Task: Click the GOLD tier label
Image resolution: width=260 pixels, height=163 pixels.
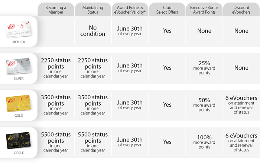Action: (18, 116)
